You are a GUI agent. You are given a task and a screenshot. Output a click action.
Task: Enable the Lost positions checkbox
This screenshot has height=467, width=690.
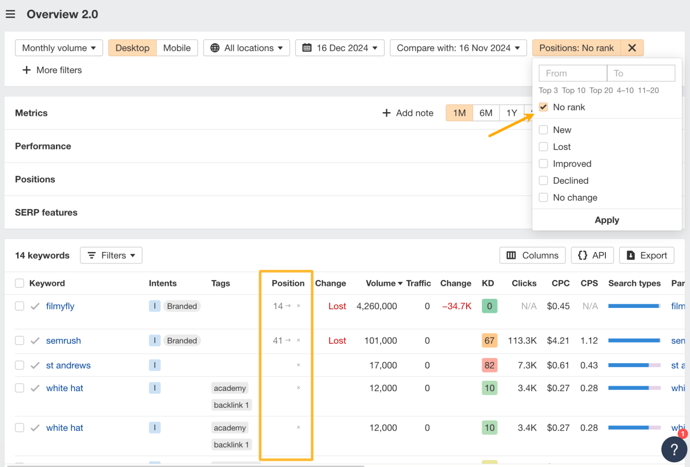pos(543,147)
